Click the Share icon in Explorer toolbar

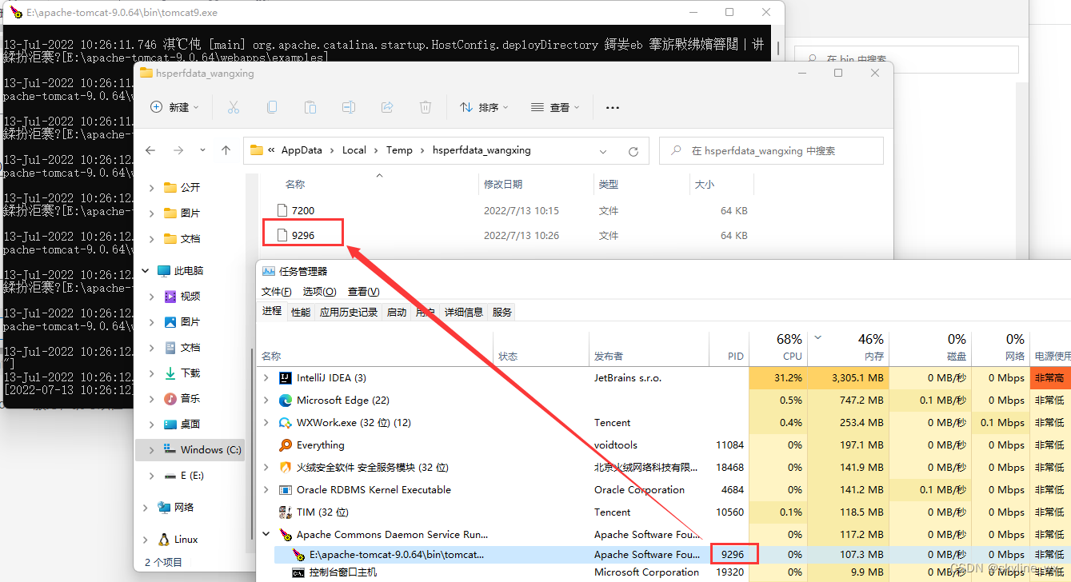pos(387,107)
